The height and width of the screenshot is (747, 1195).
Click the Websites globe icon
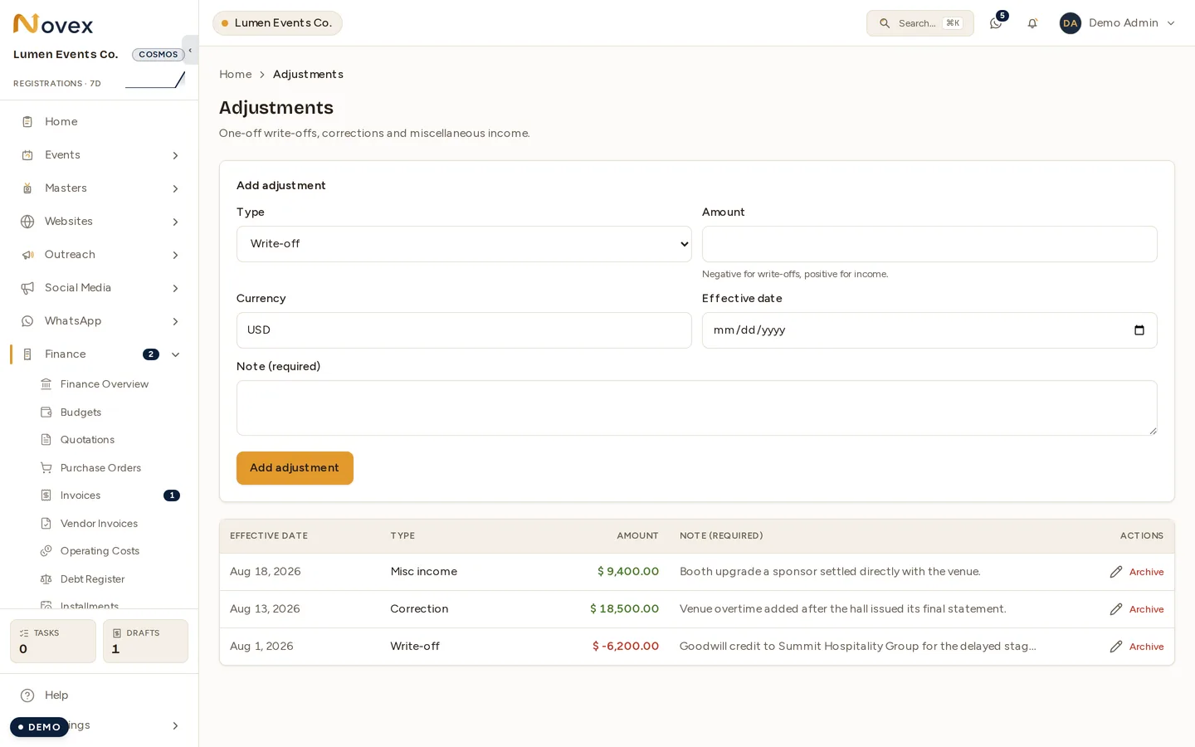(x=27, y=222)
